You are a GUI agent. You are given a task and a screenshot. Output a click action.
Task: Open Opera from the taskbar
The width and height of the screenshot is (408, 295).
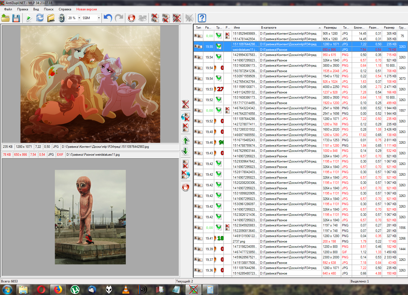point(41,290)
